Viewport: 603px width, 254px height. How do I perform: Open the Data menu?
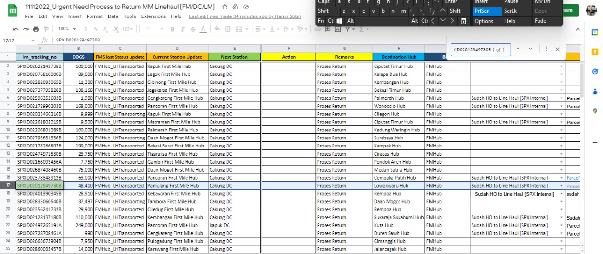pos(113,16)
